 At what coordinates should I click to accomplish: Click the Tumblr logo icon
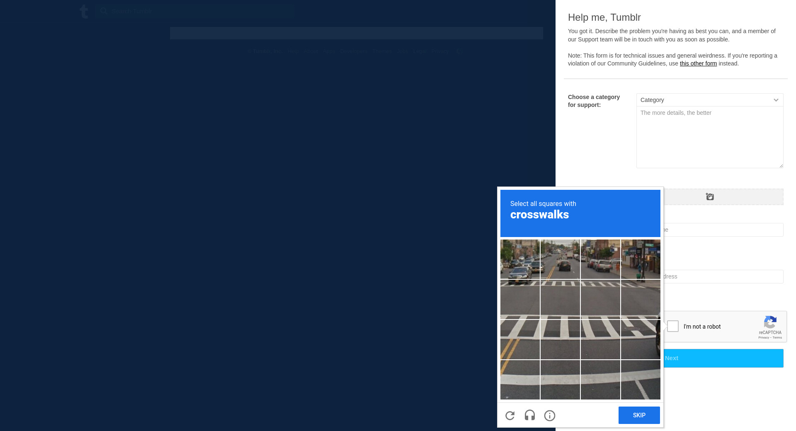pyautogui.click(x=84, y=11)
